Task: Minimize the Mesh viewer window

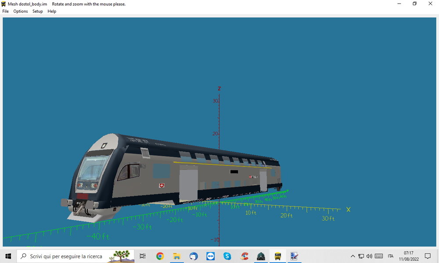Action: pyautogui.click(x=399, y=4)
